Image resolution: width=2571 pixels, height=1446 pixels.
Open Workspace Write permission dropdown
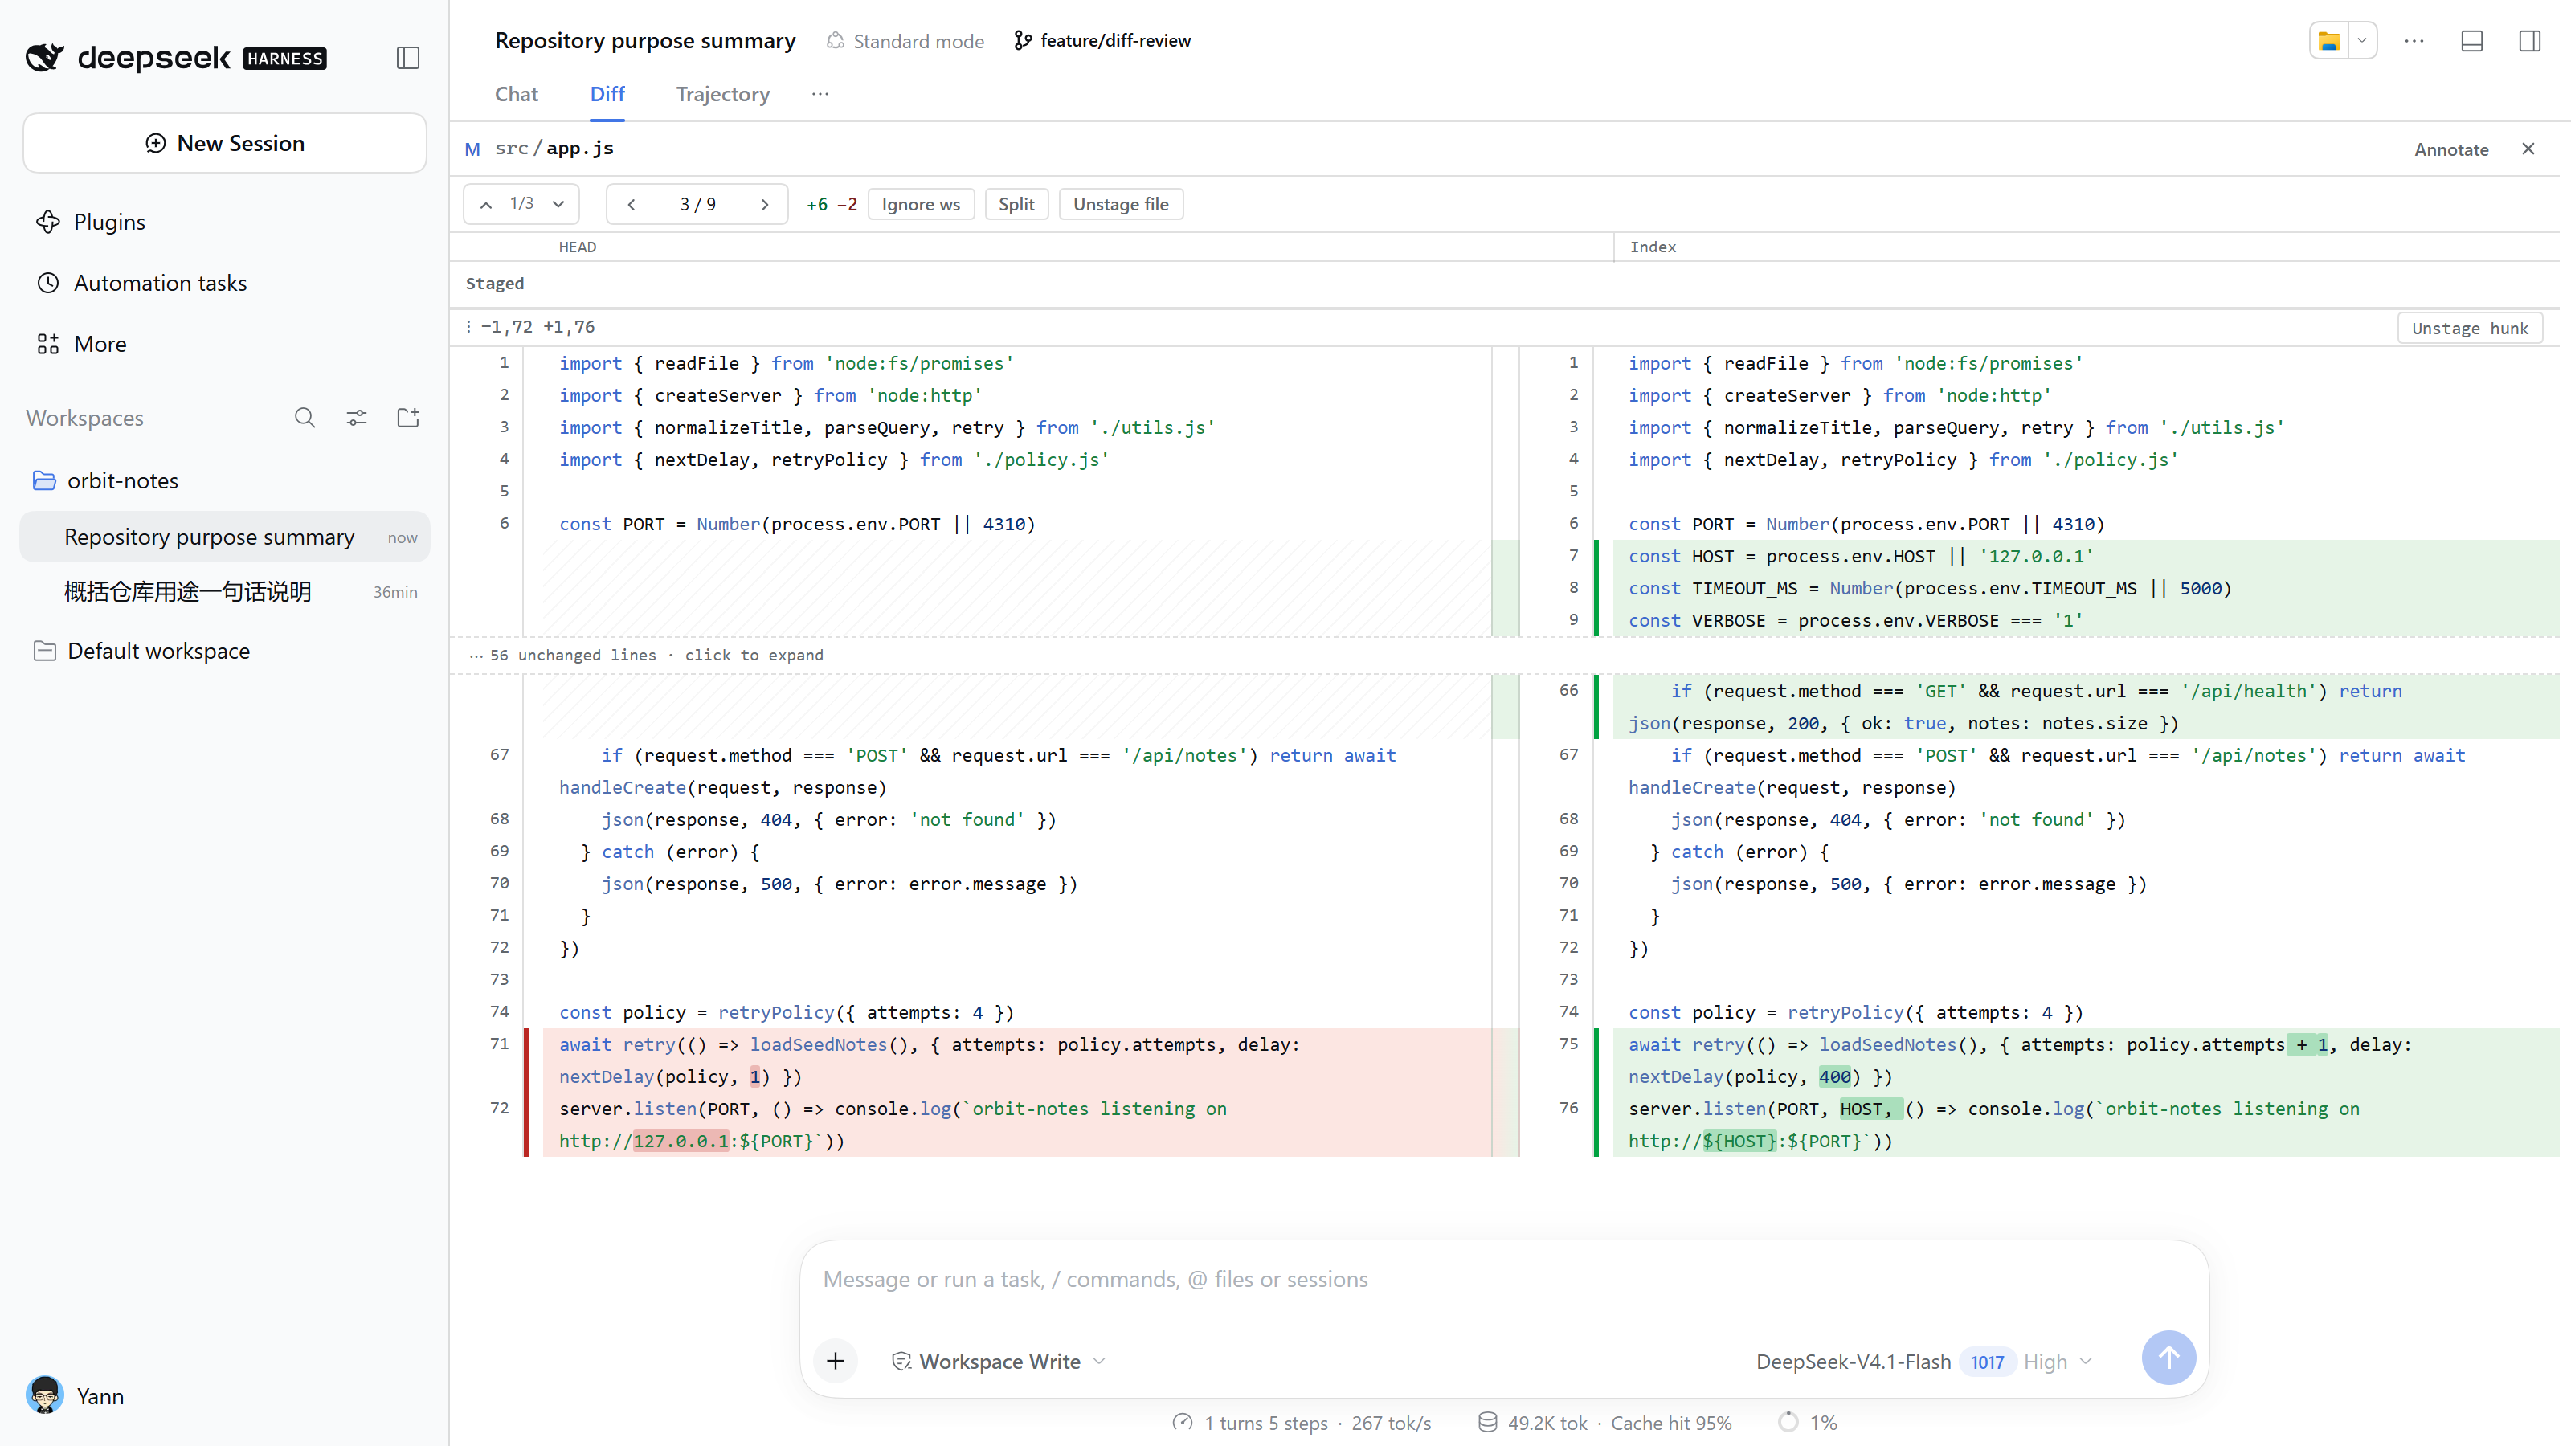point(998,1361)
